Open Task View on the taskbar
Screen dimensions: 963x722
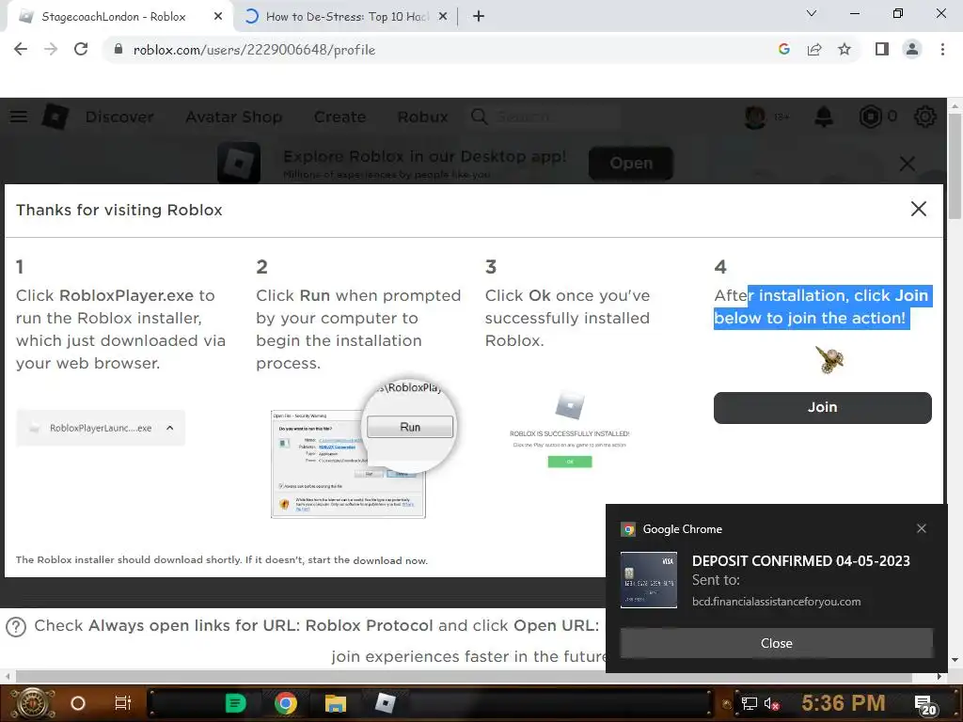click(x=123, y=703)
